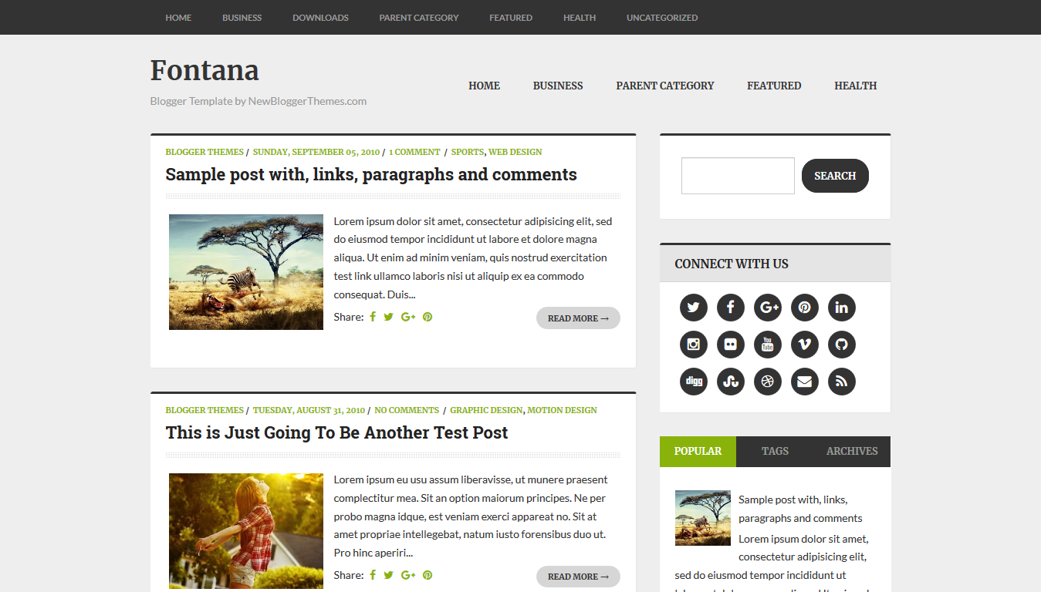This screenshot has height=592, width=1041.
Task: Click Read More on first post
Action: click(x=578, y=318)
